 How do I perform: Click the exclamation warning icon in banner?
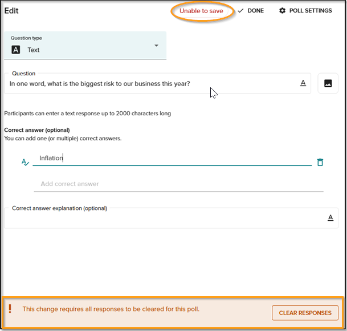pyautogui.click(x=10, y=309)
